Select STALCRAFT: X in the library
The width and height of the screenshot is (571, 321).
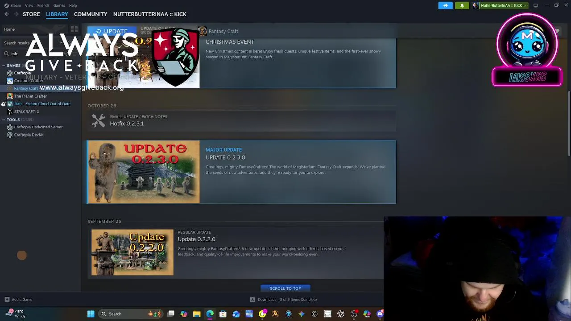click(x=27, y=111)
